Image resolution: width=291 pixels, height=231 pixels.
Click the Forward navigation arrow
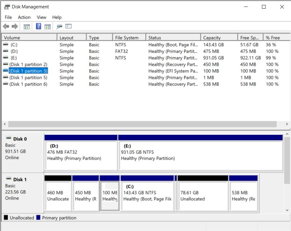pos(14,26)
